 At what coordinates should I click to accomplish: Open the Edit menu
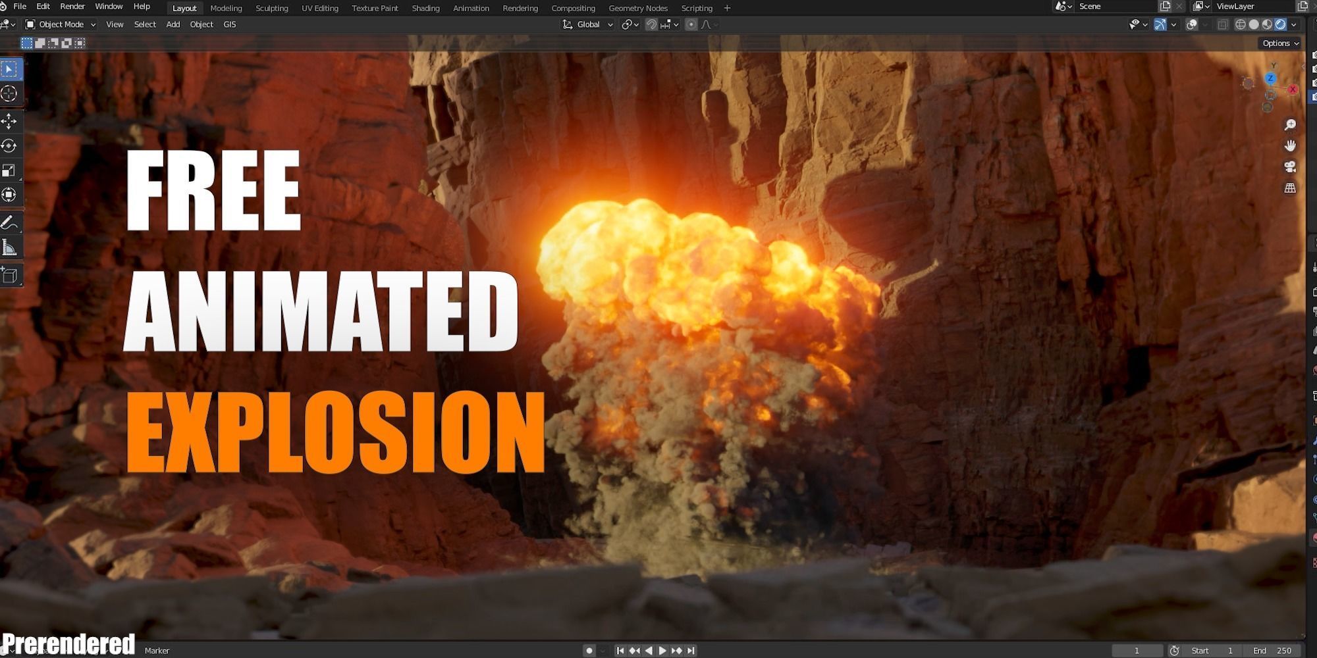click(x=43, y=7)
